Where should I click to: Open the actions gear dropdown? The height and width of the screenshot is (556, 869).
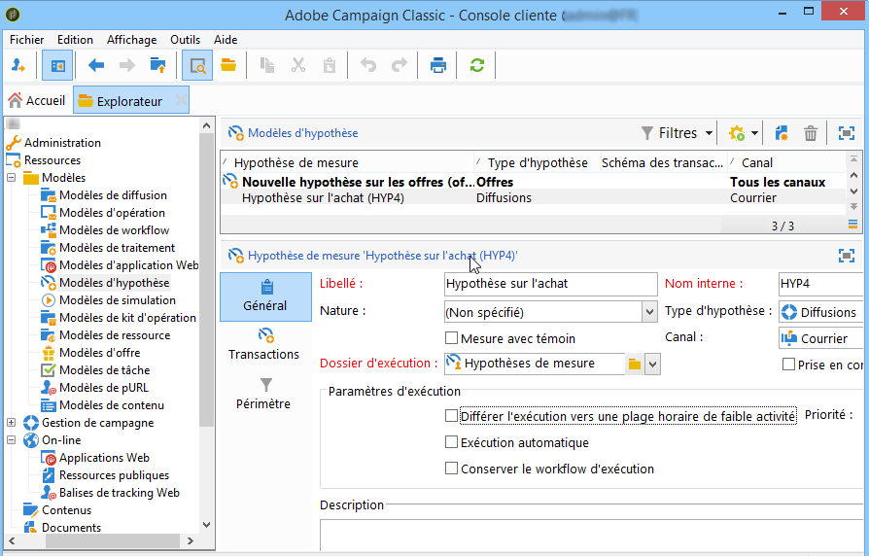tap(744, 133)
